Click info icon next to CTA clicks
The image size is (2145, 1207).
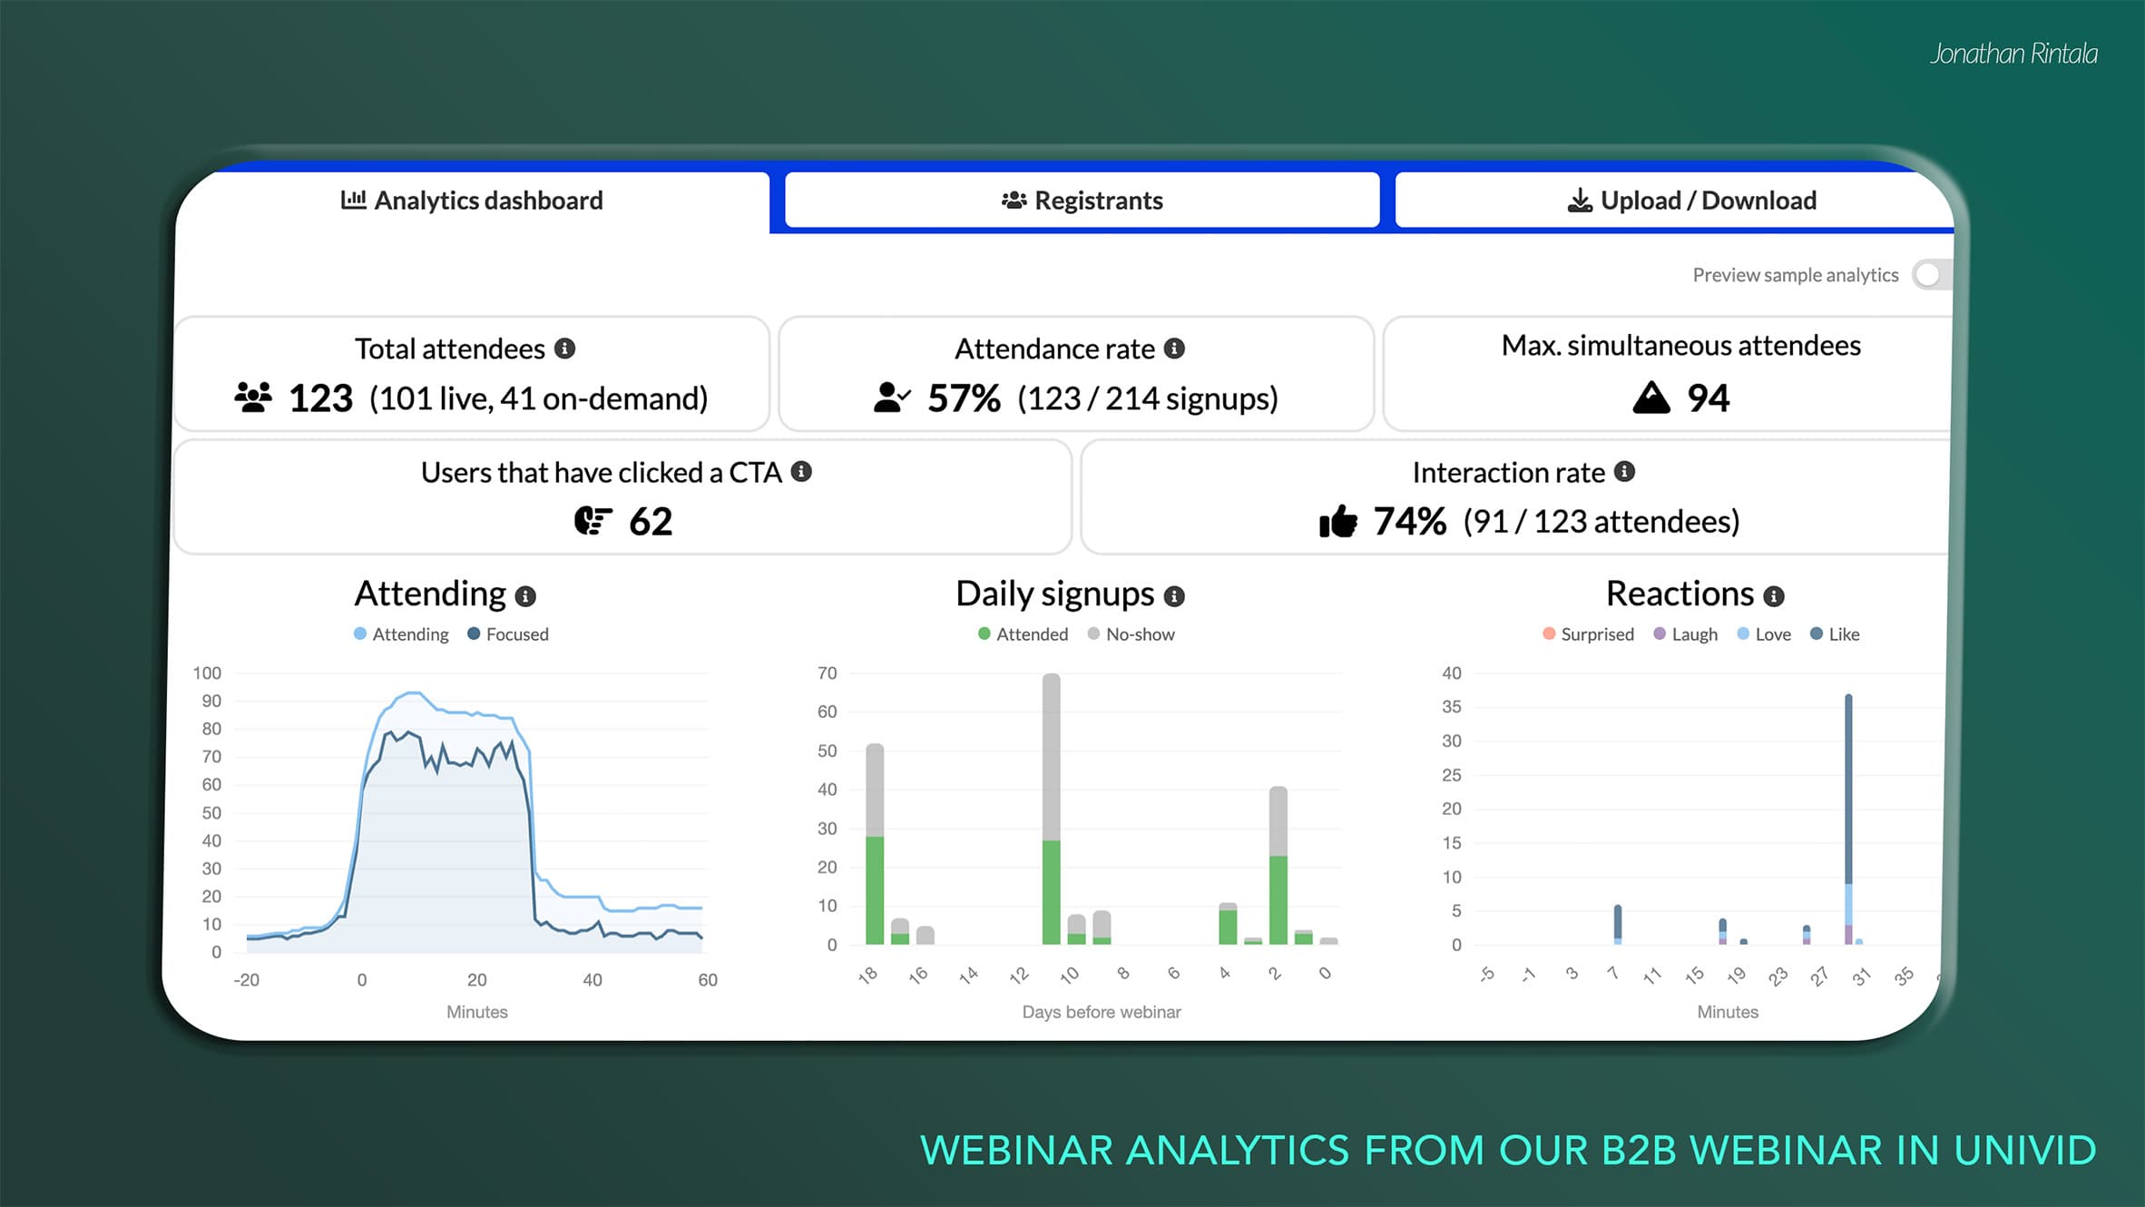coord(801,472)
